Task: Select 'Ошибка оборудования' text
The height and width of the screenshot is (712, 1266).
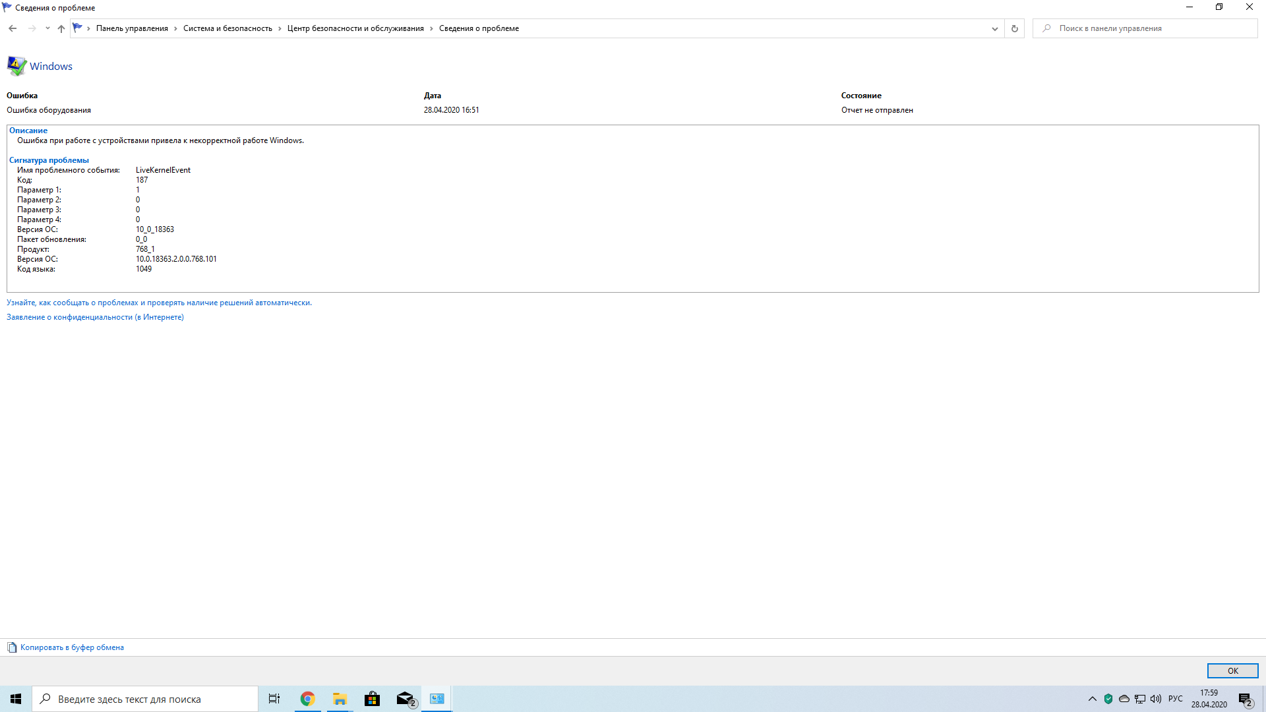Action: (x=49, y=110)
